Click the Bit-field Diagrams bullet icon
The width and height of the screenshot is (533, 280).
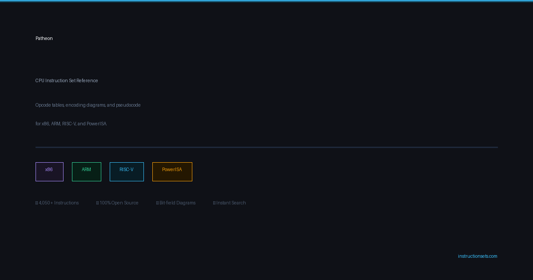157,203
